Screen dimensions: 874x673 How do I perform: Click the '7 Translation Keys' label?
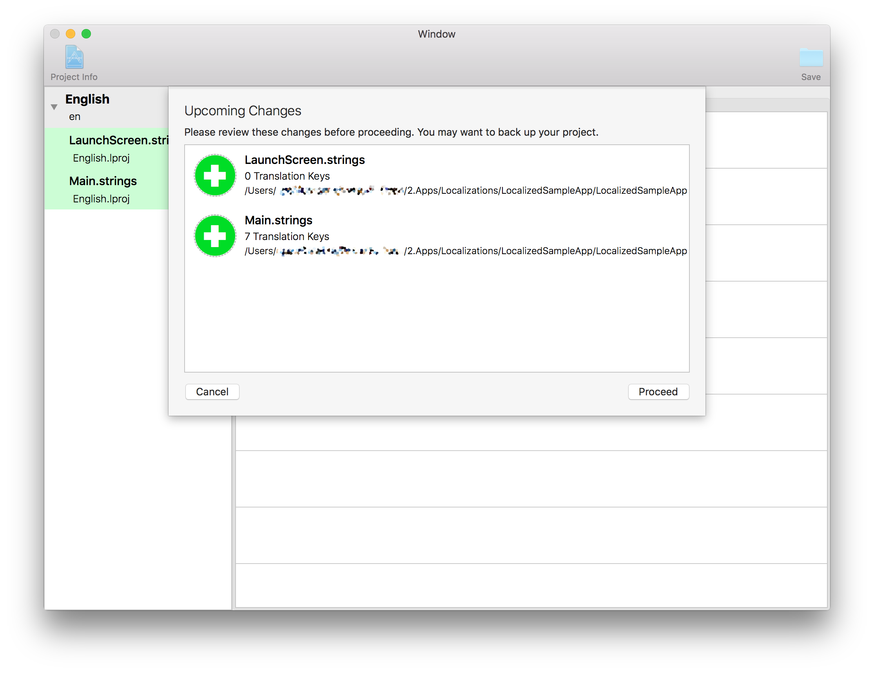(287, 236)
